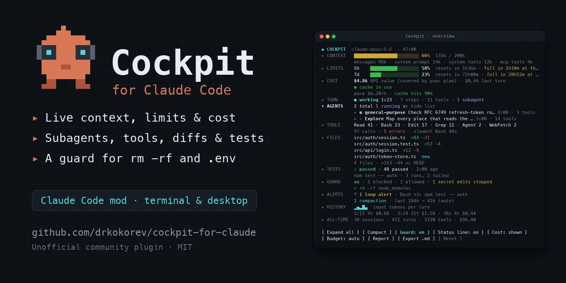Click the yellow context usage bar at 66%
566x283 pixels.
pyautogui.click(x=386, y=56)
